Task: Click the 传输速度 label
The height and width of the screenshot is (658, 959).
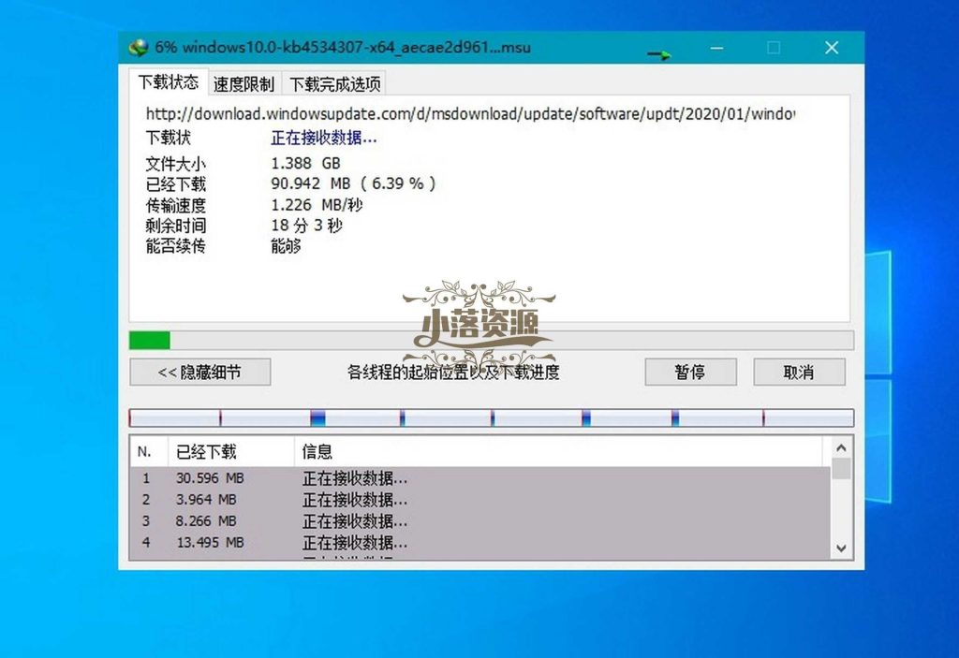Action: coord(175,206)
